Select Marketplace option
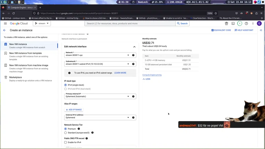The width and height of the screenshot is (265, 149). [x=29, y=79]
